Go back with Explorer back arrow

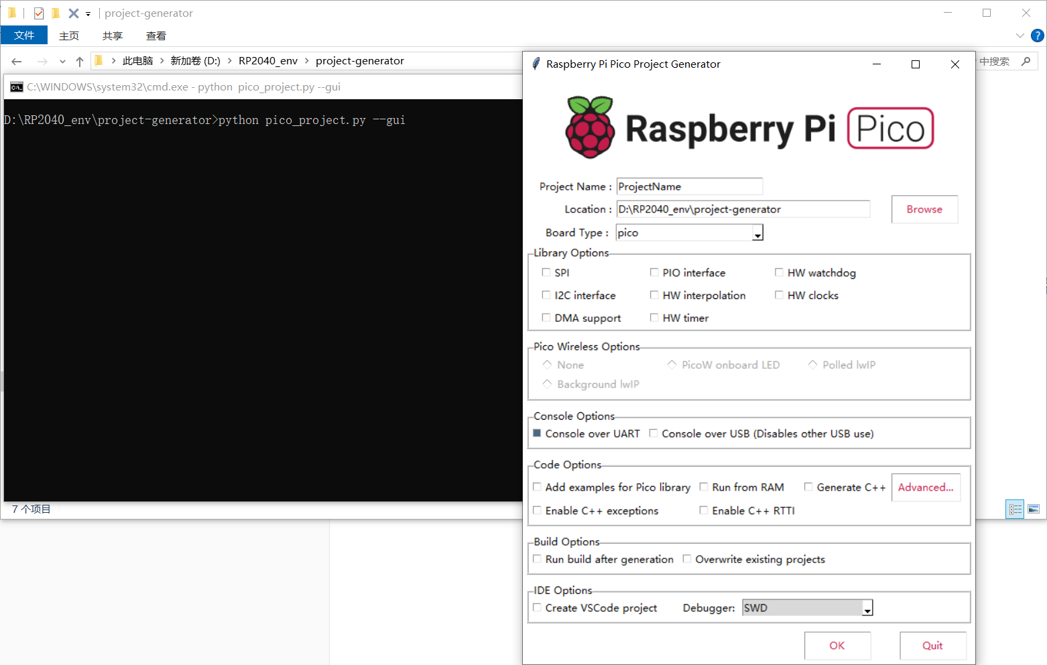click(17, 61)
